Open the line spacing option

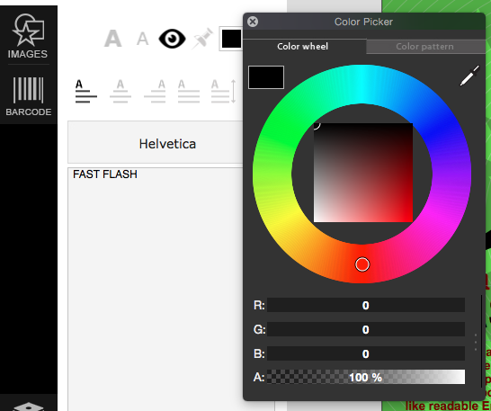223,92
